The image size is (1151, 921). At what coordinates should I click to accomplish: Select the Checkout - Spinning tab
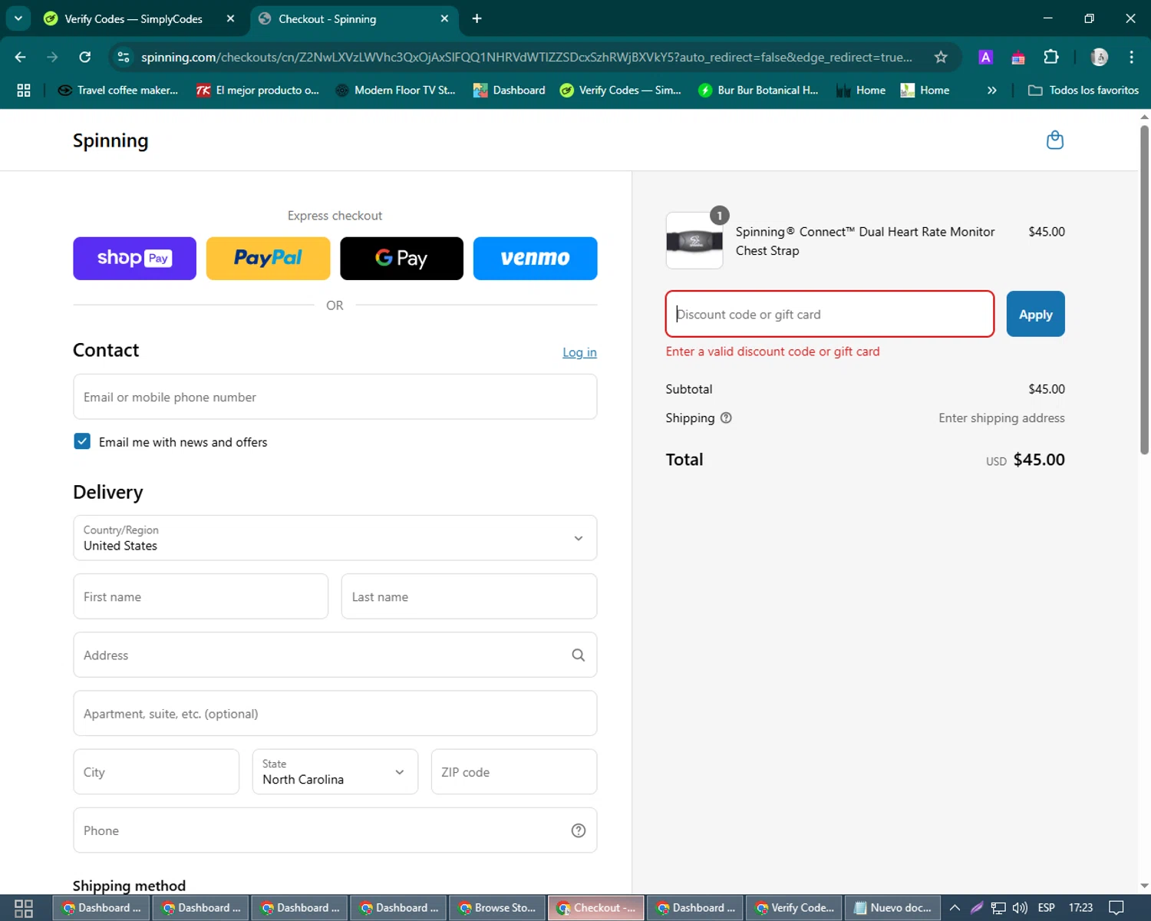point(355,18)
